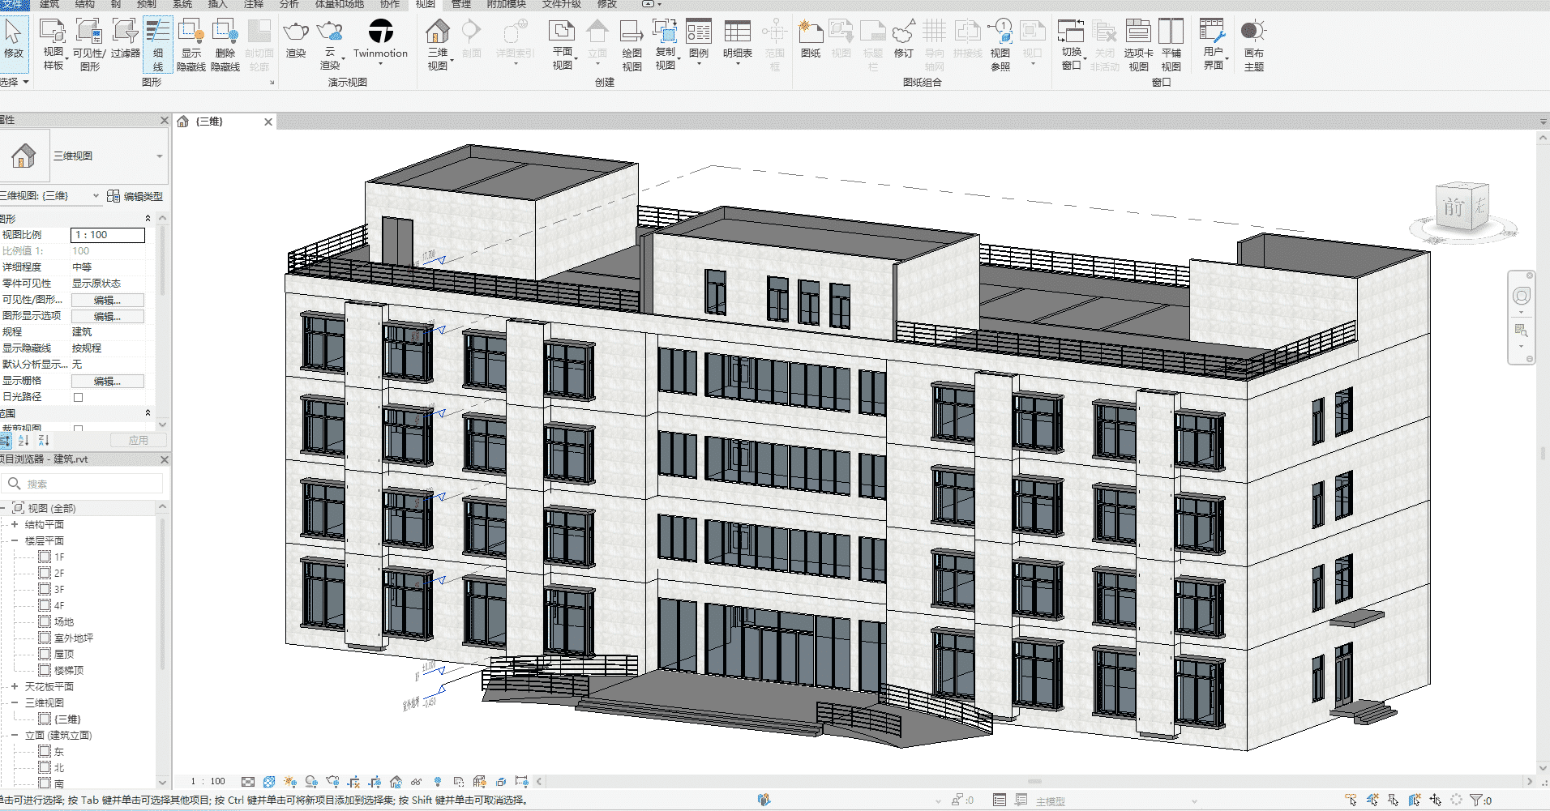Image resolution: width=1550 pixels, height=811 pixels.
Task: Click the 编辑类型 (Edit Type) button
Action: coord(135,196)
